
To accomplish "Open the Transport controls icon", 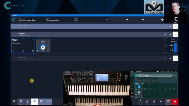I will tap(140, 102).
